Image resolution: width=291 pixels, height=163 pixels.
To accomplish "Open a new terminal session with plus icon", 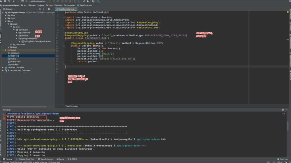I will (4, 114).
